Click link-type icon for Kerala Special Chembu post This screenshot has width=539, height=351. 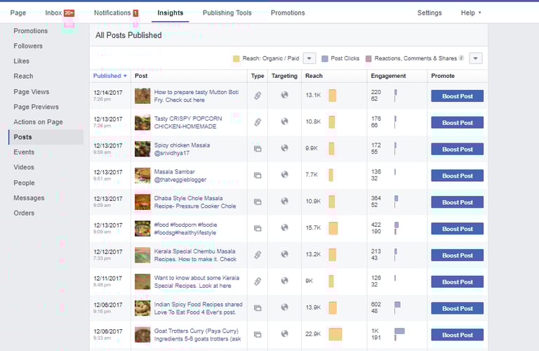tap(258, 255)
